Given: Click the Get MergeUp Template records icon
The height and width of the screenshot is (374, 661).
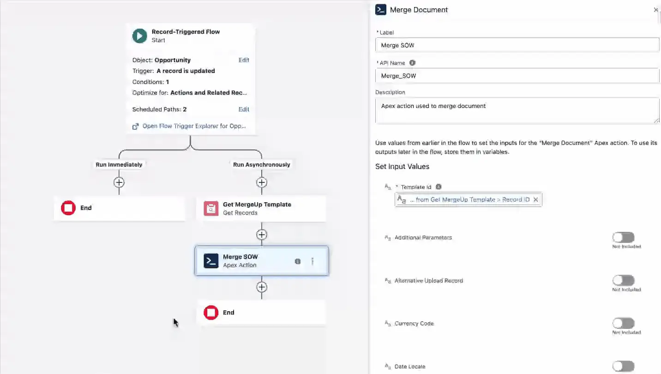Looking at the screenshot, I should [x=211, y=209].
